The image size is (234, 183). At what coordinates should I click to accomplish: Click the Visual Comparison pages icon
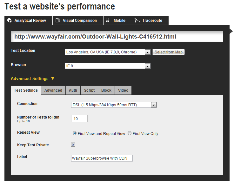click(57, 20)
